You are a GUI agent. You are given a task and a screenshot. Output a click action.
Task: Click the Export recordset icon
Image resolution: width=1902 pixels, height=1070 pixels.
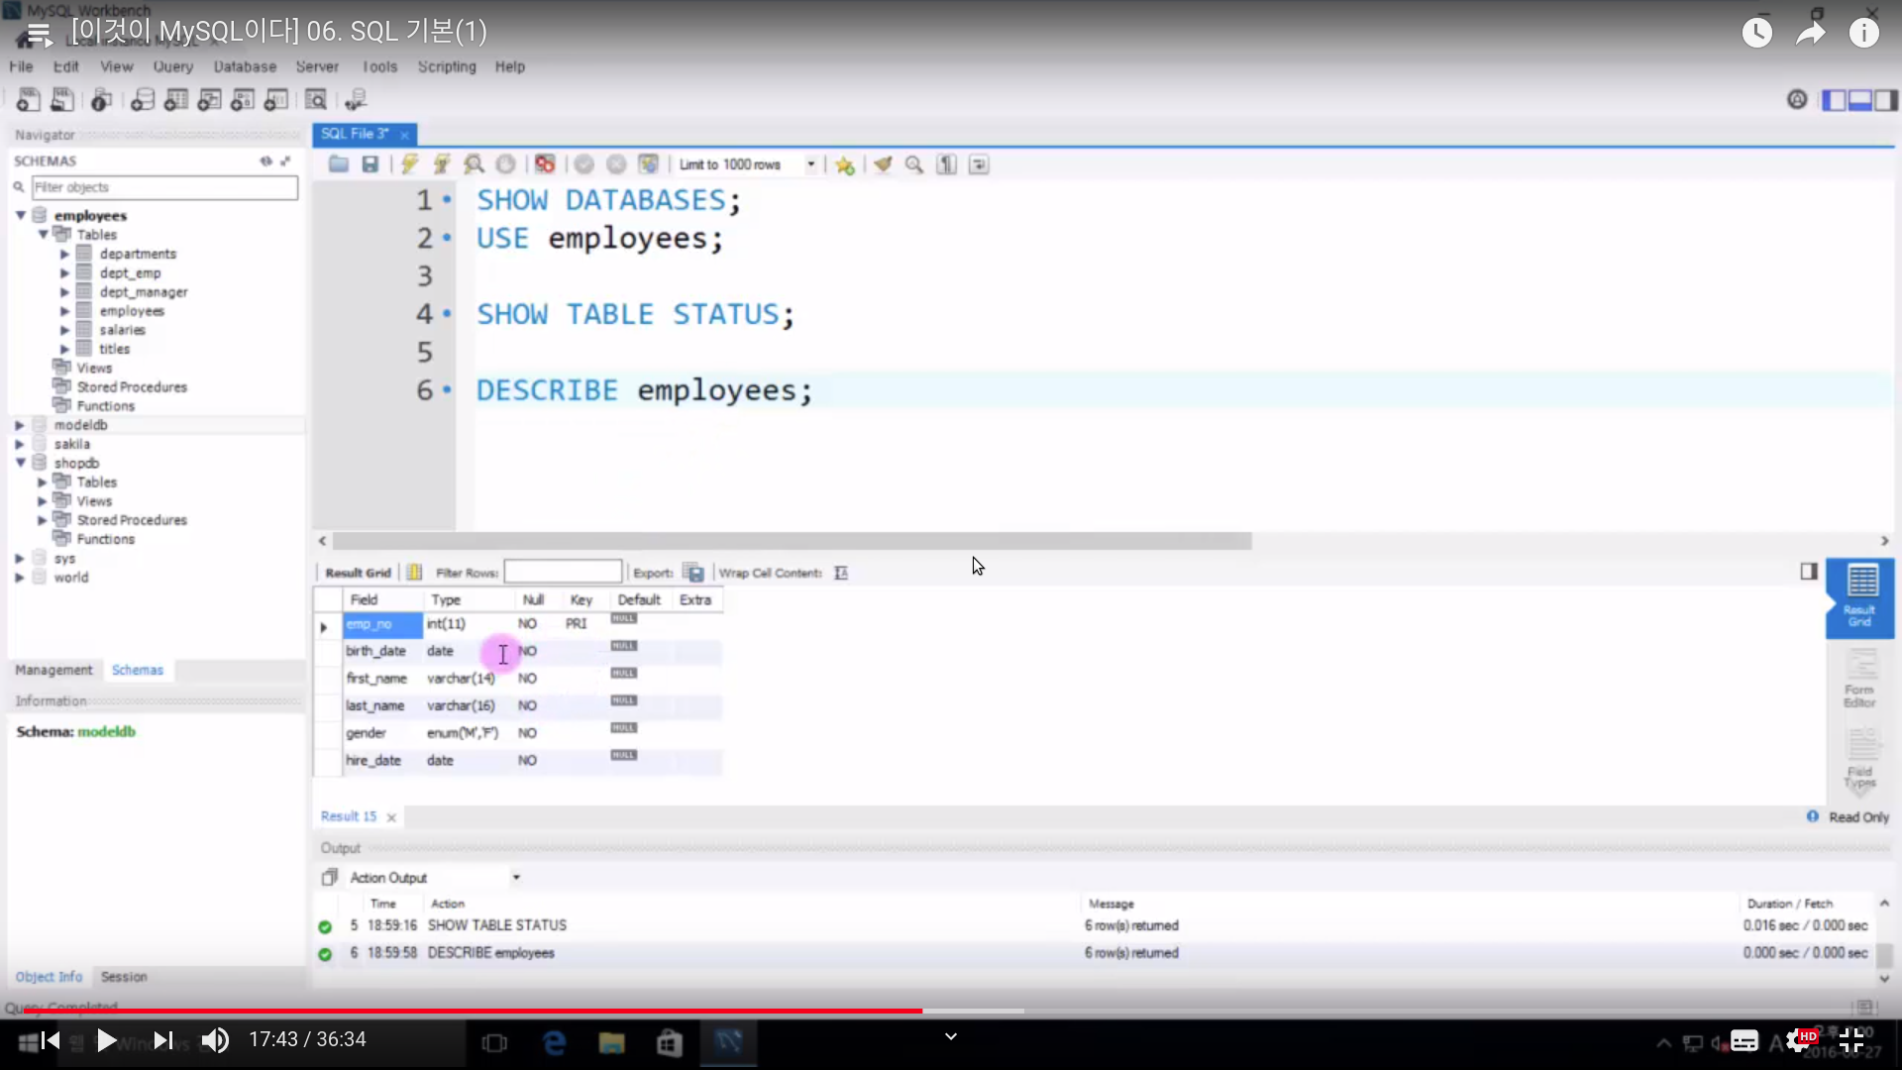694,573
